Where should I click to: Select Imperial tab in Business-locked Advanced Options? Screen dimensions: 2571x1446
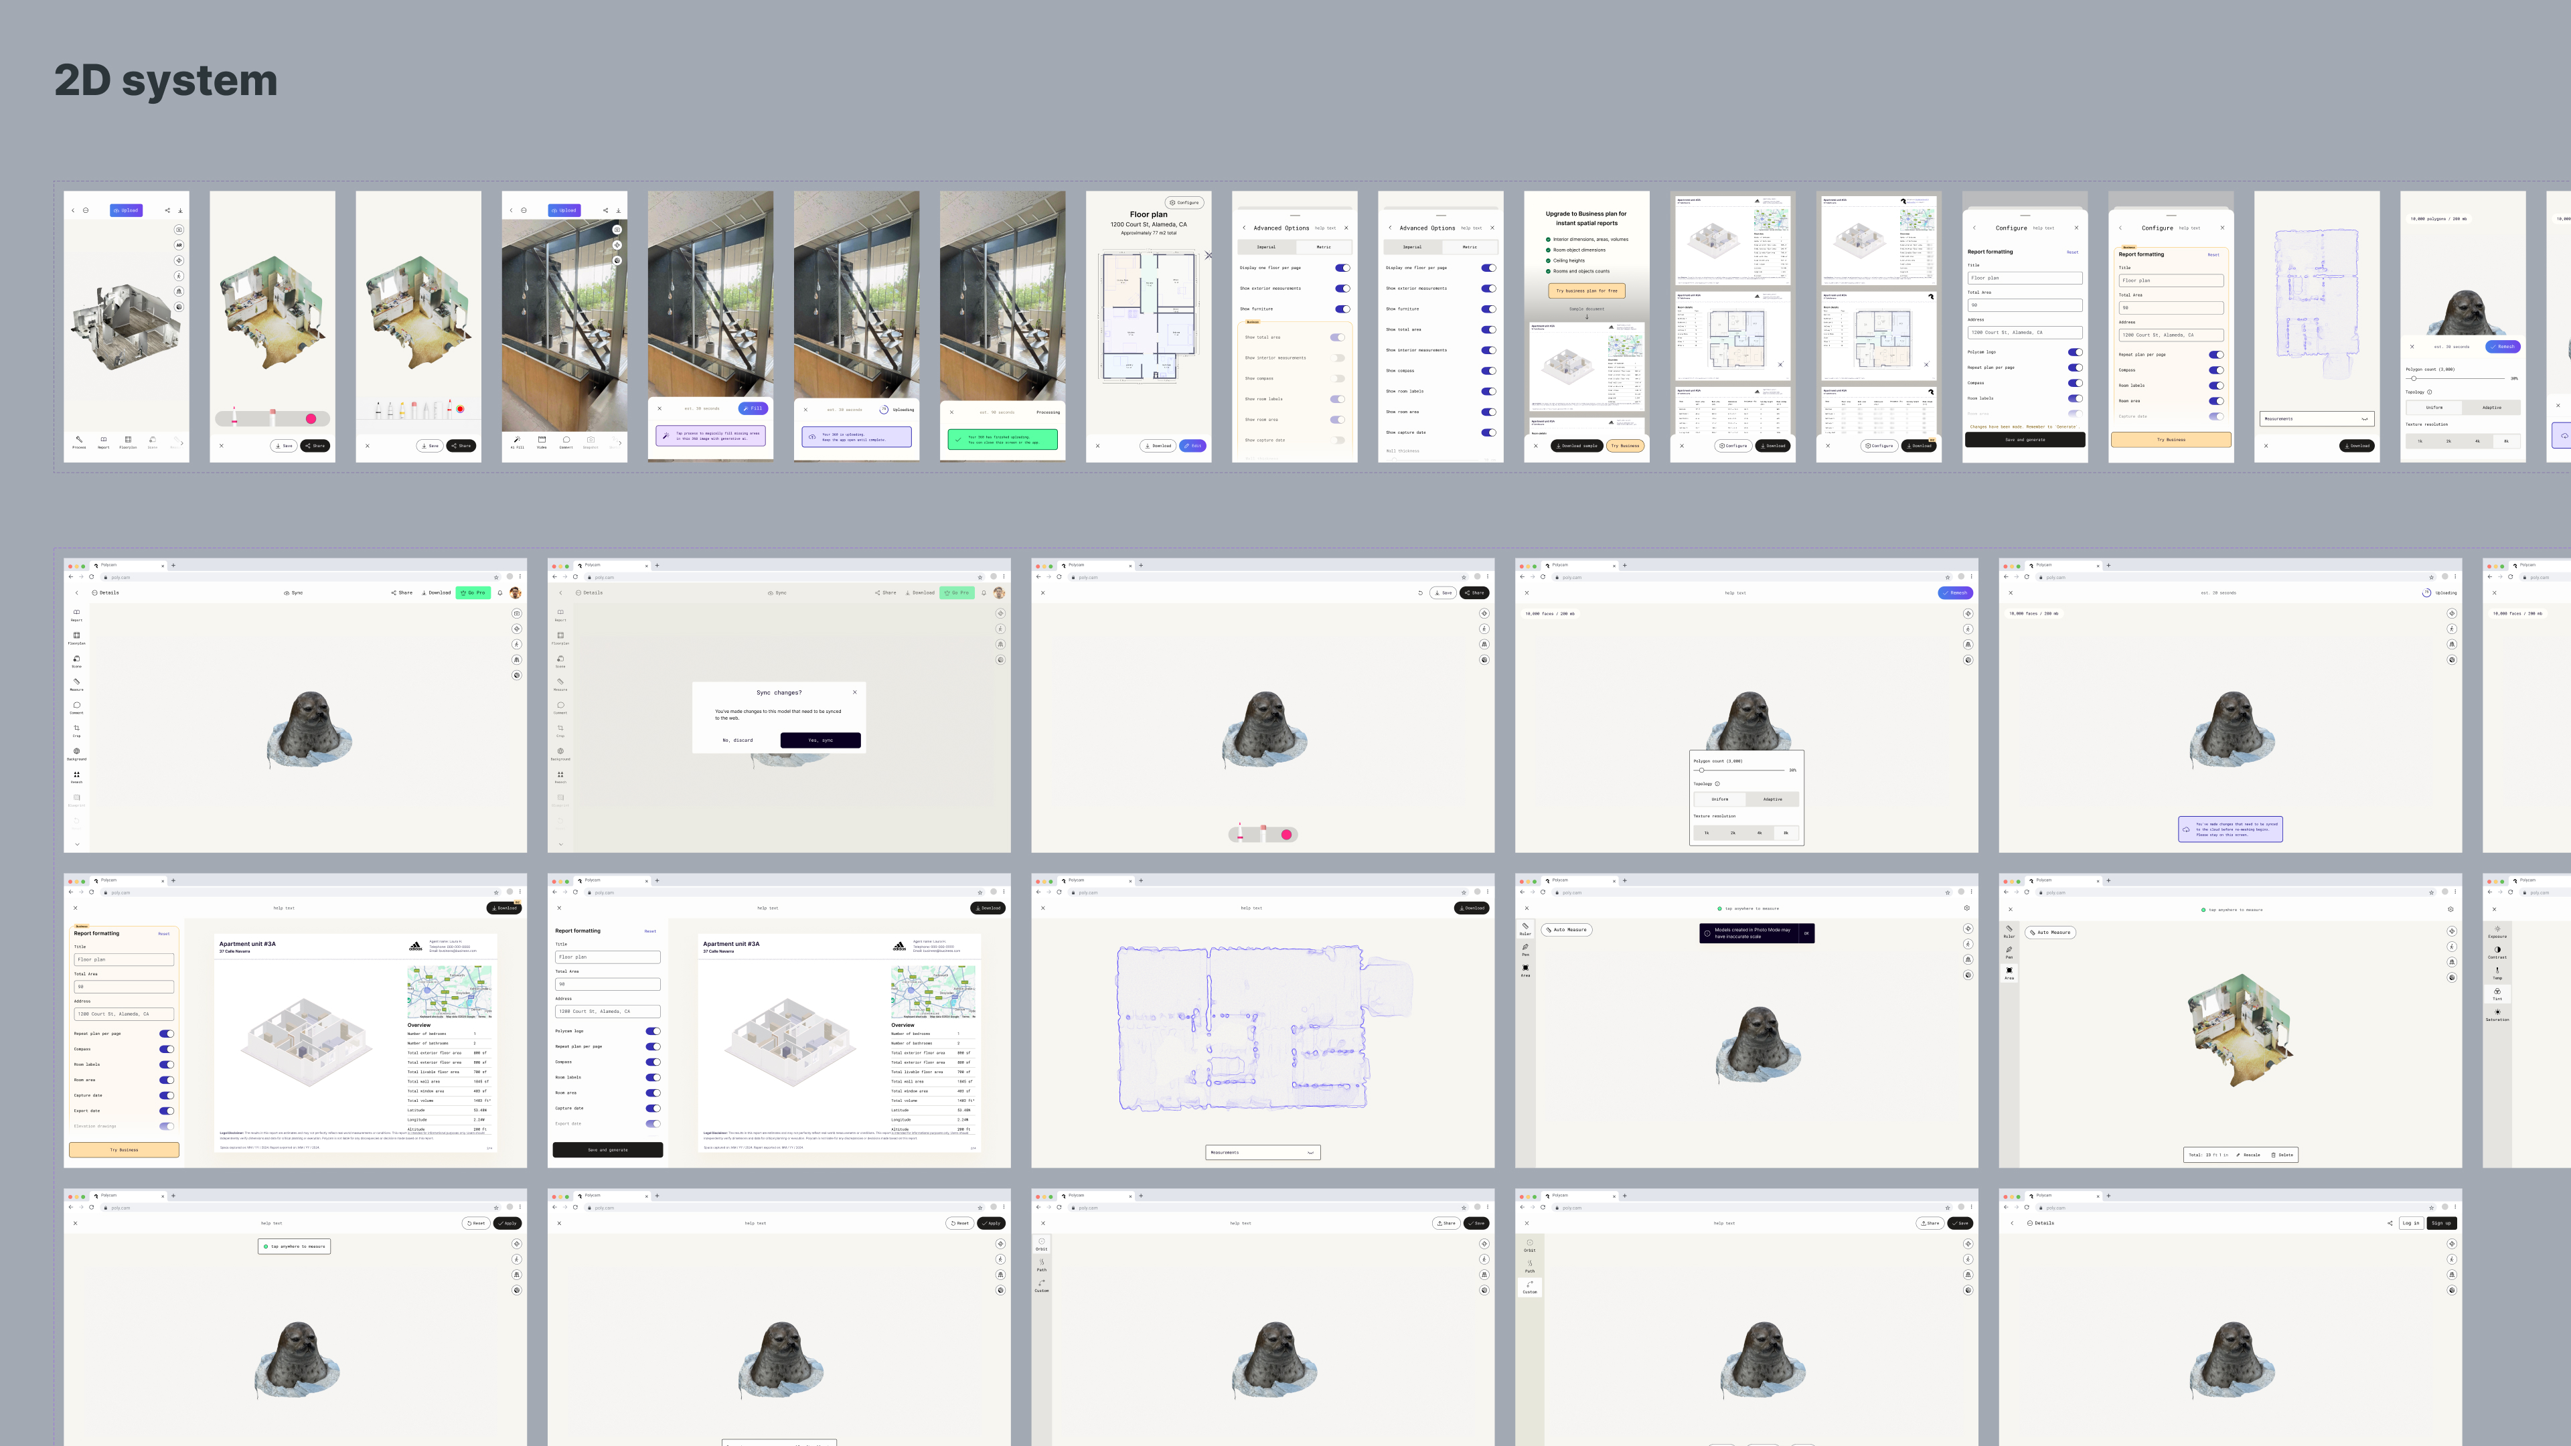coord(1265,246)
